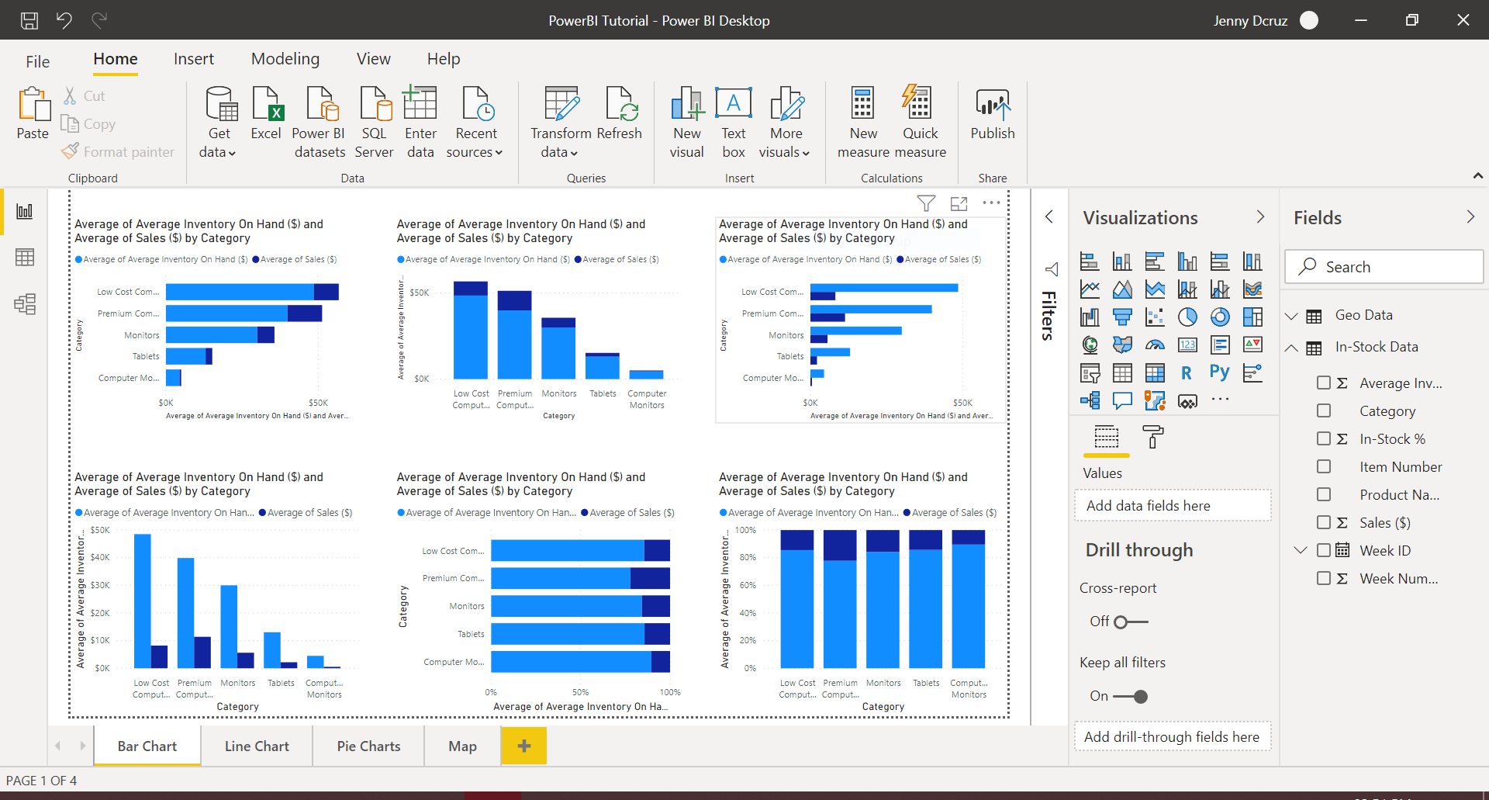
Task: Switch to the Insert ribbon tab
Action: click(x=194, y=59)
